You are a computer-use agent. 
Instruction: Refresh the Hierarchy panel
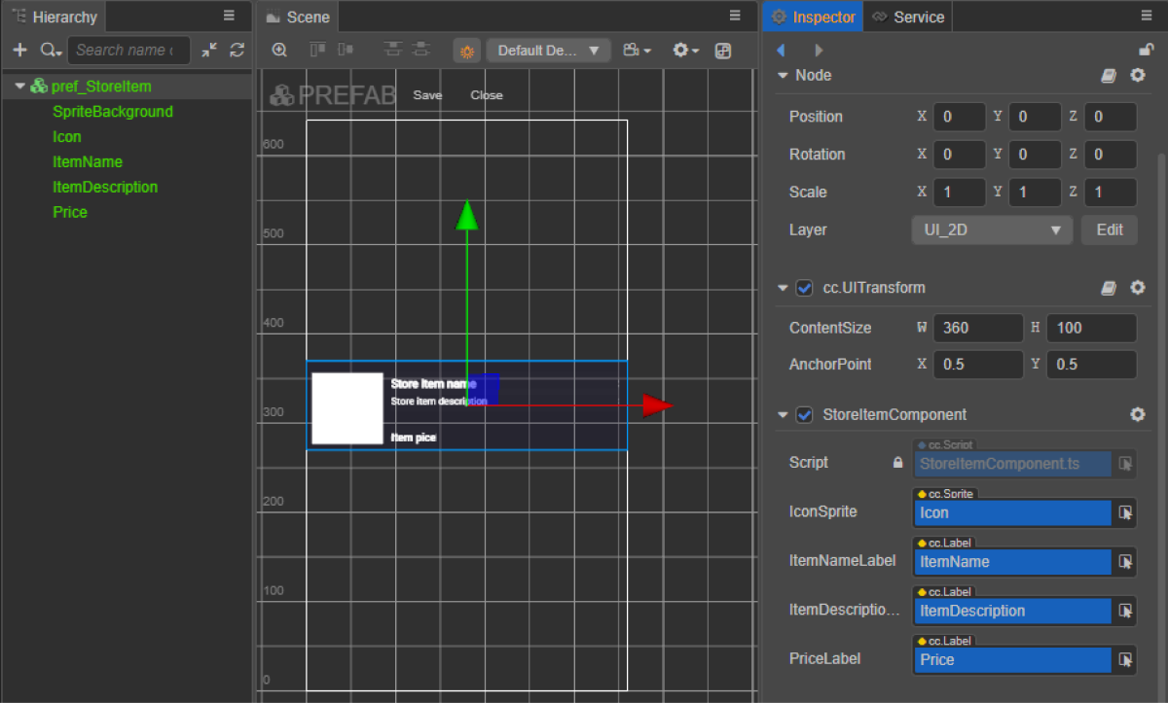[x=237, y=51]
